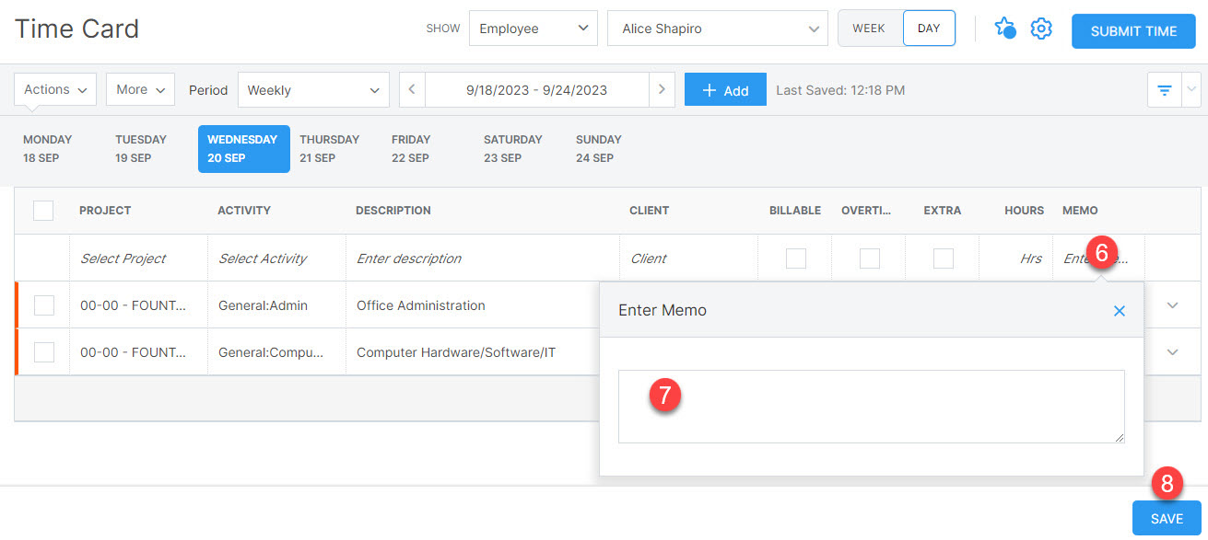Expand the Office Administration row
The width and height of the screenshot is (1208, 540).
click(x=1172, y=304)
